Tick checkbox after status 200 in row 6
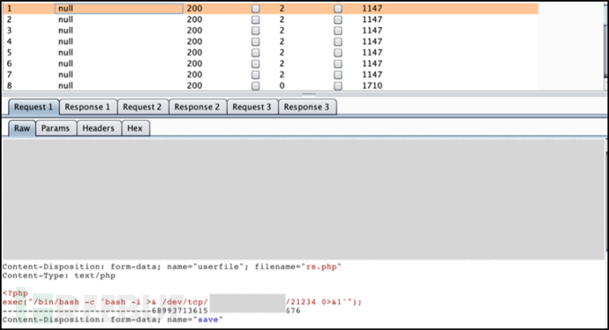 tap(256, 64)
